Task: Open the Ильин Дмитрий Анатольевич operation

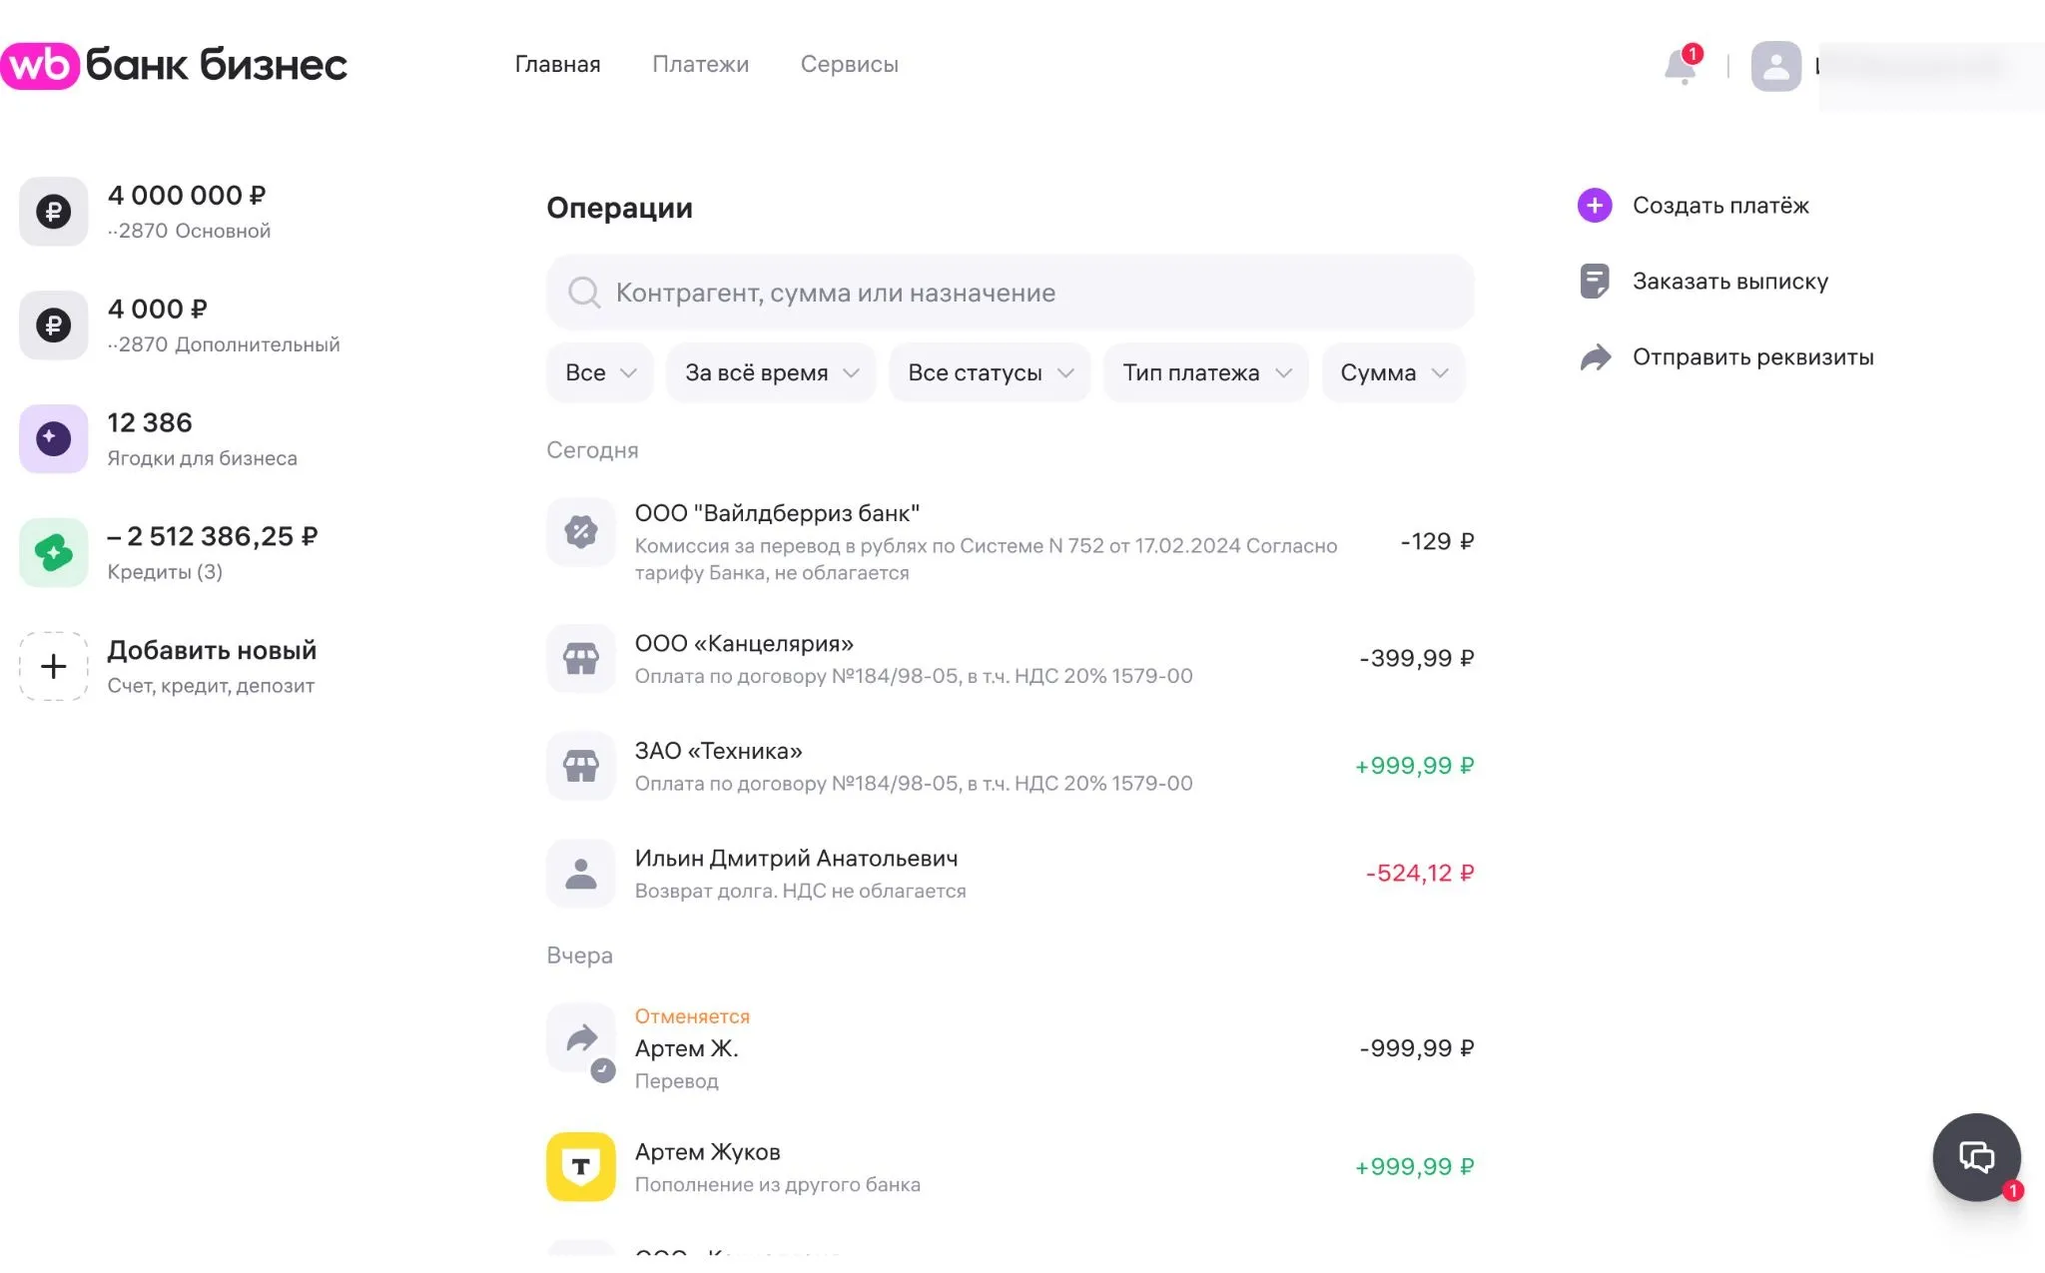Action: tap(1011, 874)
